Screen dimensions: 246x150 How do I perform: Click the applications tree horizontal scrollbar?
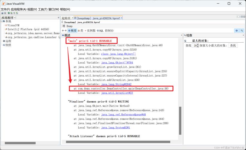(x=20, y=143)
